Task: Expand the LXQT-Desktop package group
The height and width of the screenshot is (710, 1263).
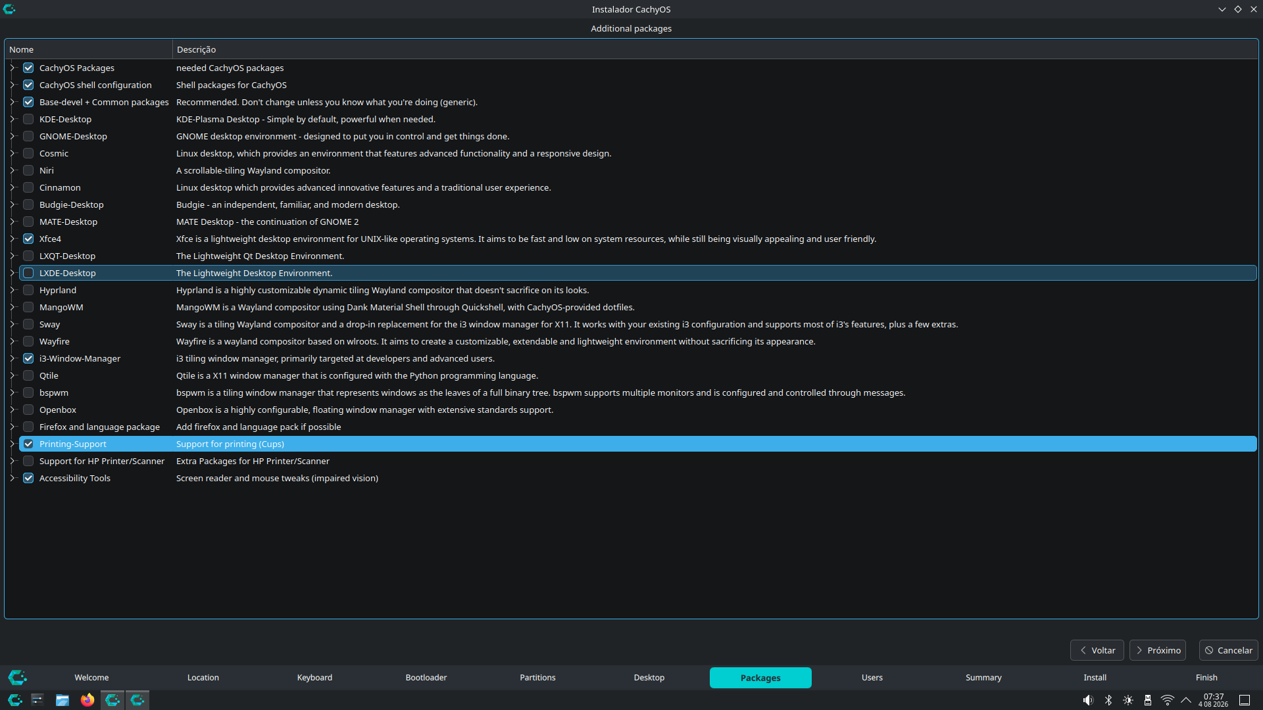Action: click(x=12, y=256)
